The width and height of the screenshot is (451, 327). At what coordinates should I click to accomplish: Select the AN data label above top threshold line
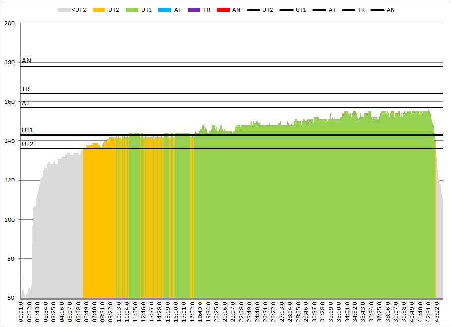[x=26, y=61]
